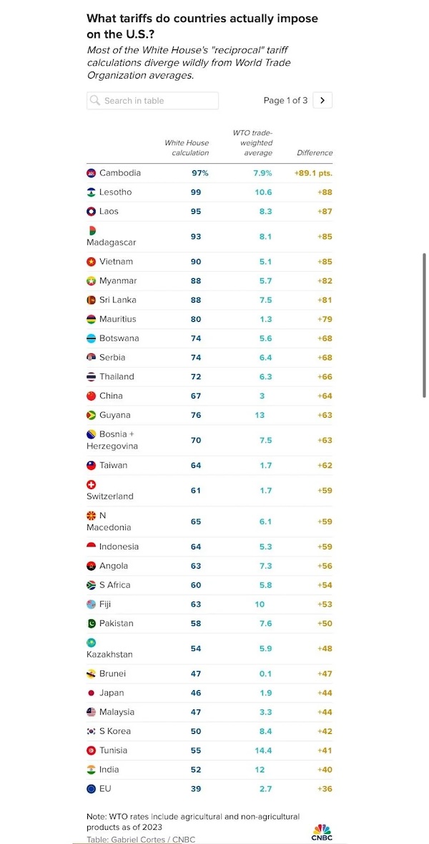Screen dimensions: 429x844
Task: Sort by Difference column header
Action: point(315,153)
